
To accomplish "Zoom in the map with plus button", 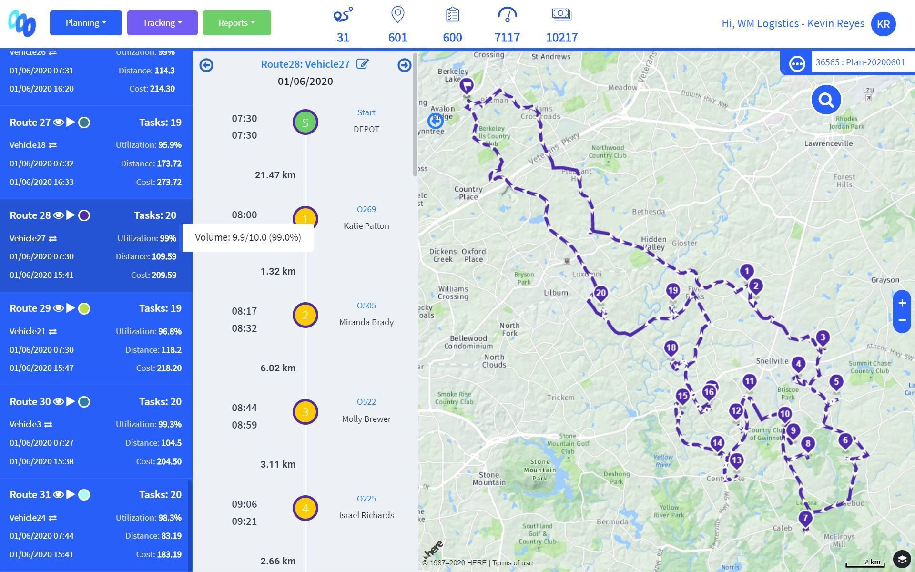I will [902, 303].
